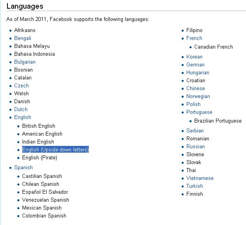Follow the Czech language link
The width and height of the screenshot is (246, 225).
click(x=21, y=86)
